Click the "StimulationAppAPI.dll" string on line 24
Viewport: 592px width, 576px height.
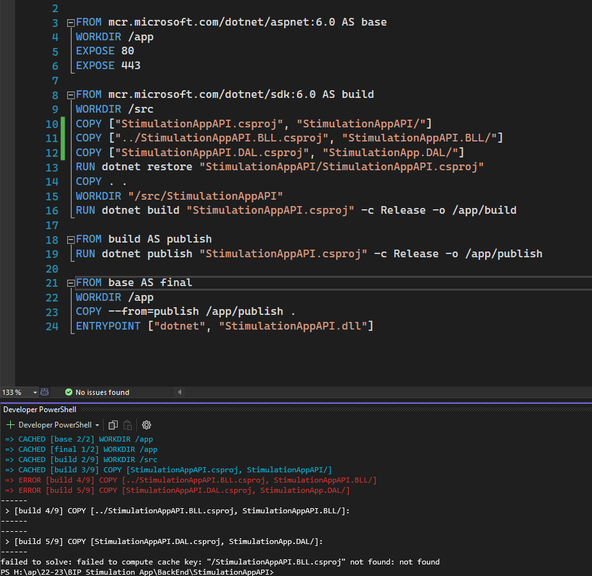292,326
